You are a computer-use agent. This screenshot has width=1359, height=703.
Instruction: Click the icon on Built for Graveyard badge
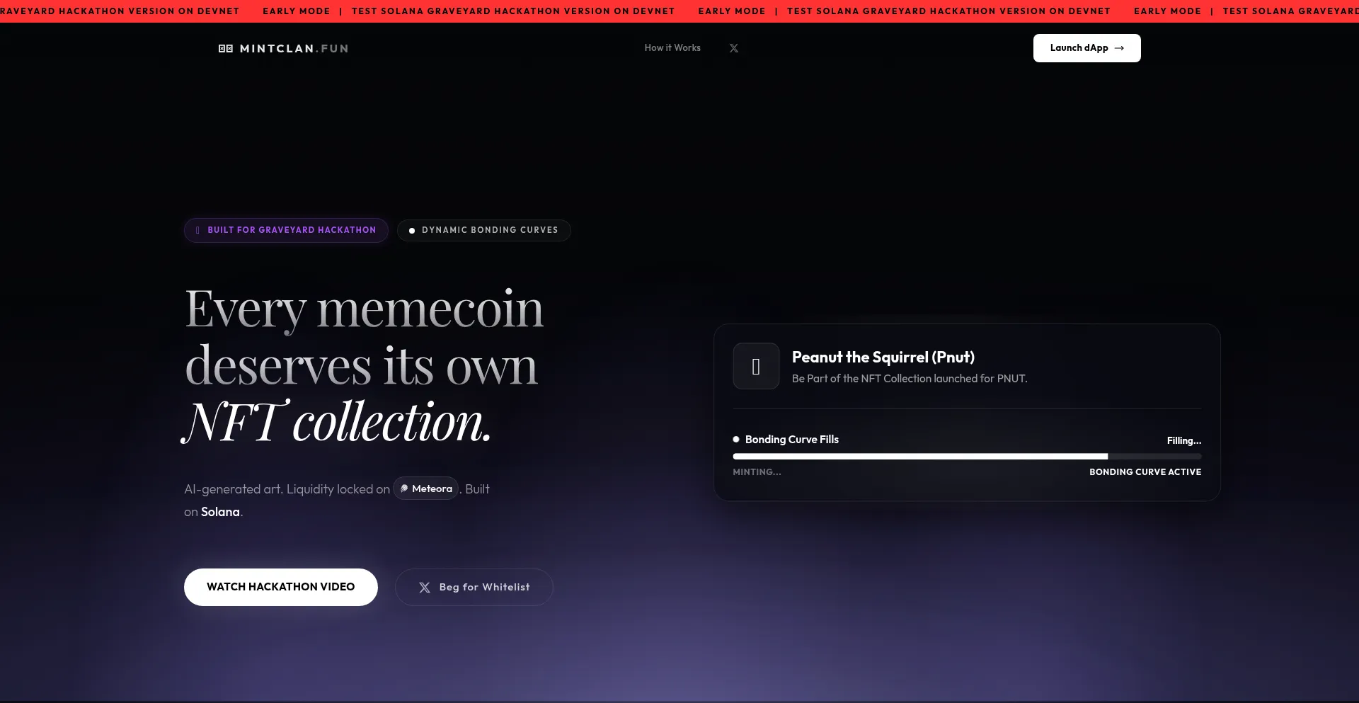pyautogui.click(x=197, y=230)
